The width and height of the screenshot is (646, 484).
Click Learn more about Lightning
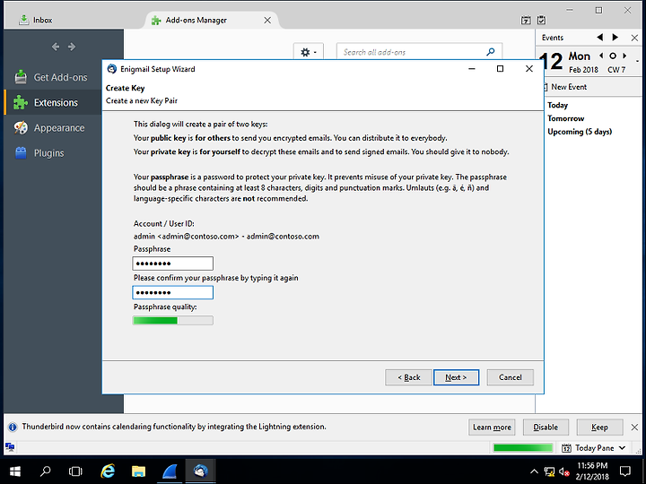[492, 428]
